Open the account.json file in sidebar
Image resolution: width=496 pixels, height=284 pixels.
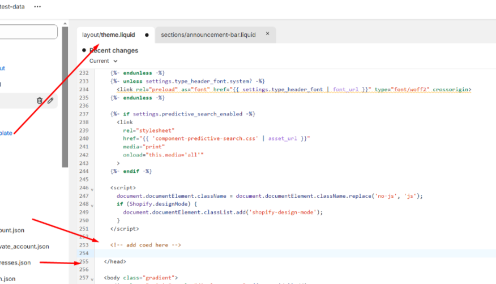tap(12, 230)
